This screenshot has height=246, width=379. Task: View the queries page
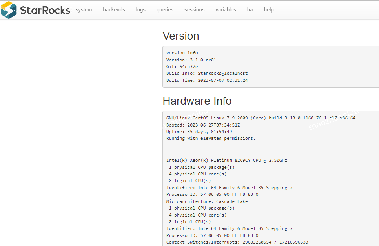[x=165, y=10]
